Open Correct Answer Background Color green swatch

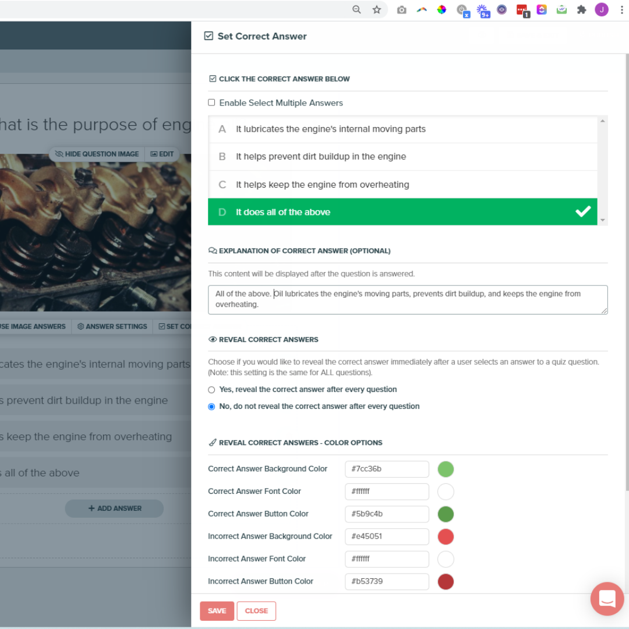click(x=446, y=469)
